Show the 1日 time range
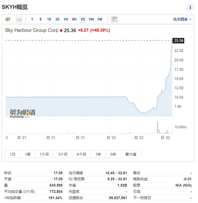 click(13, 154)
